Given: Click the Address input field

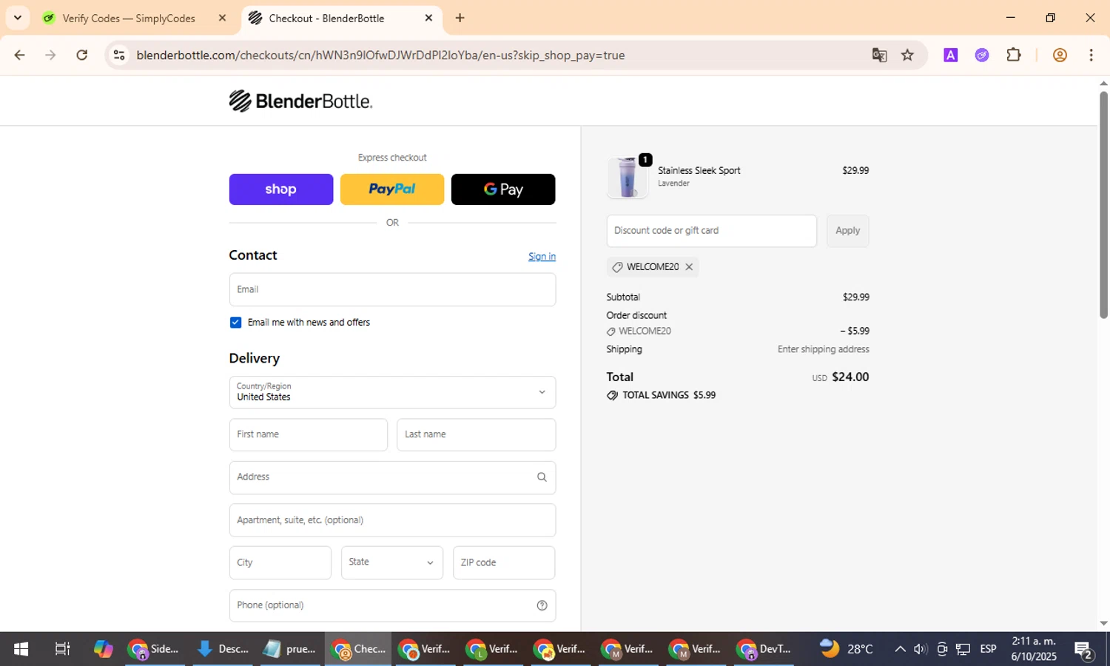Looking at the screenshot, I should (392, 477).
